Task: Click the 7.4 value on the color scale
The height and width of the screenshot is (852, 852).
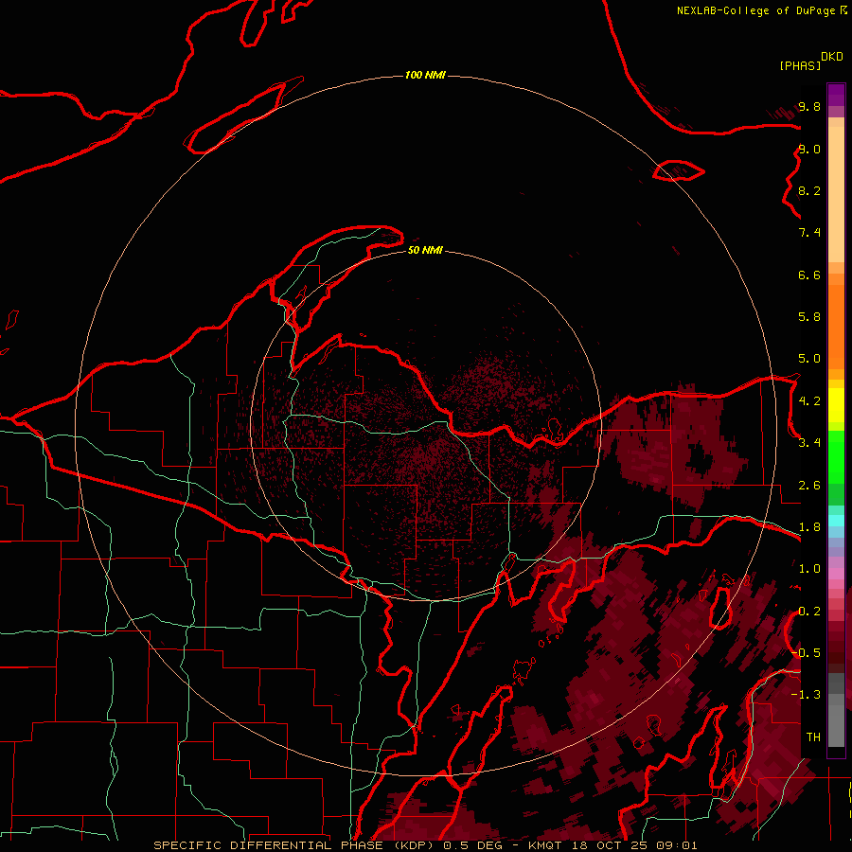Action: click(x=809, y=233)
